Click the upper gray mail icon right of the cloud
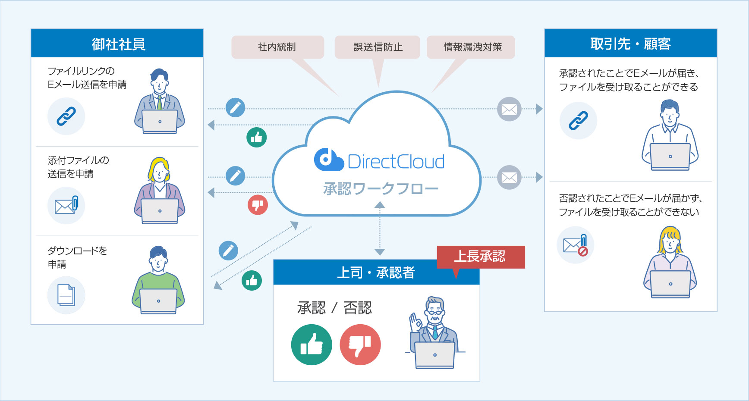The height and width of the screenshot is (401, 749). pyautogui.click(x=509, y=109)
